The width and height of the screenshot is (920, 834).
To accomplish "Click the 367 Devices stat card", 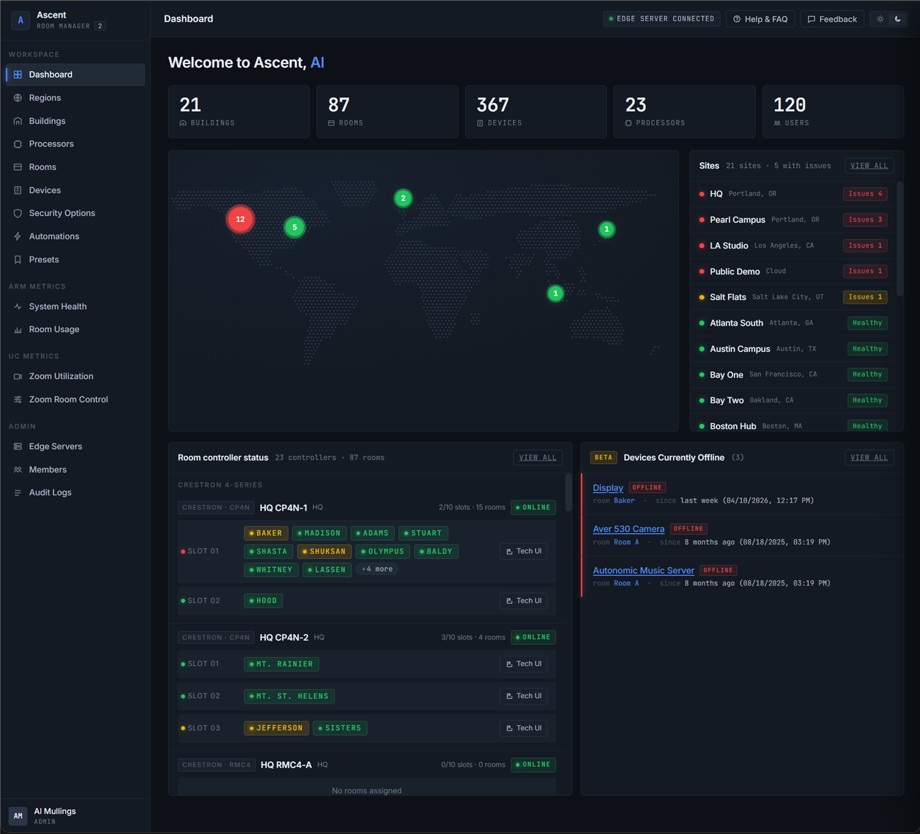I will [535, 112].
